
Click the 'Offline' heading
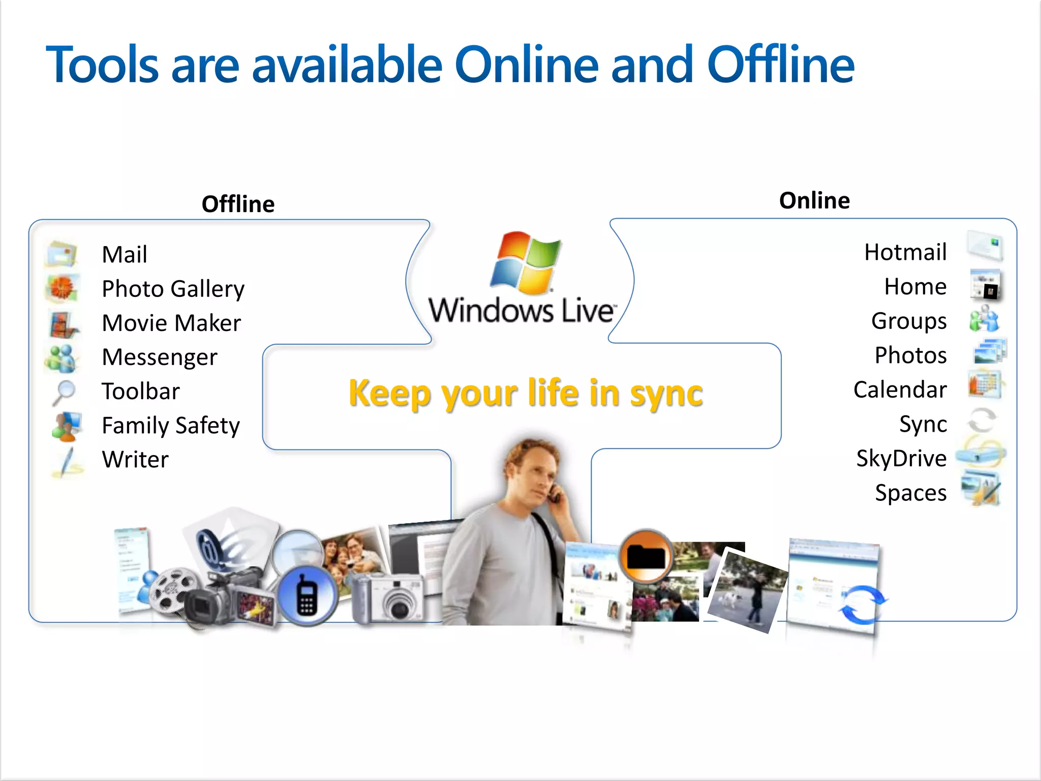click(x=238, y=204)
